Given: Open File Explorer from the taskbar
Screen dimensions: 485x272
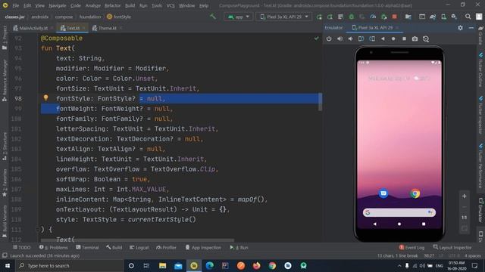Looking at the screenshot, I should tap(162, 265).
